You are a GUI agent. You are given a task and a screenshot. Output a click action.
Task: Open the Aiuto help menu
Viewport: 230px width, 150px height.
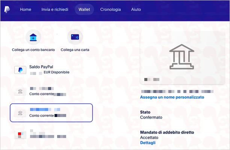(136, 9)
